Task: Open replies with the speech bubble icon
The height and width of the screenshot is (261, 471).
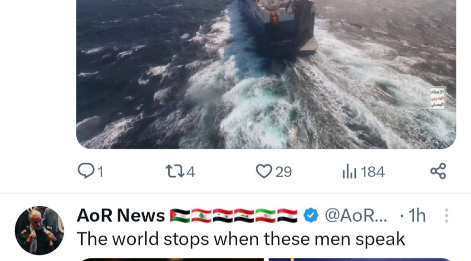Action: click(x=86, y=171)
